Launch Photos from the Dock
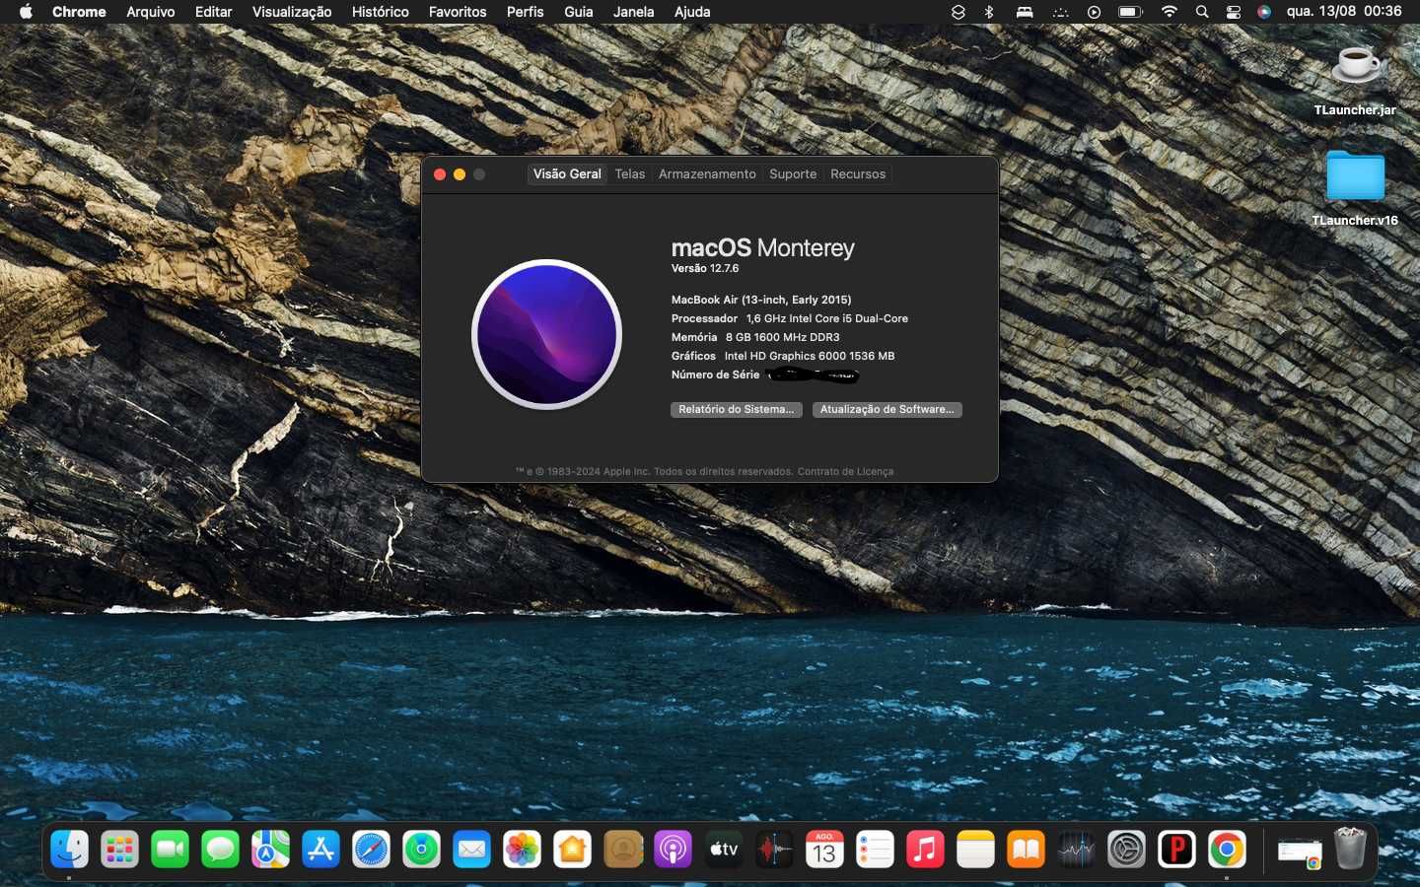Viewport: 1420px width, 887px height. tap(523, 850)
